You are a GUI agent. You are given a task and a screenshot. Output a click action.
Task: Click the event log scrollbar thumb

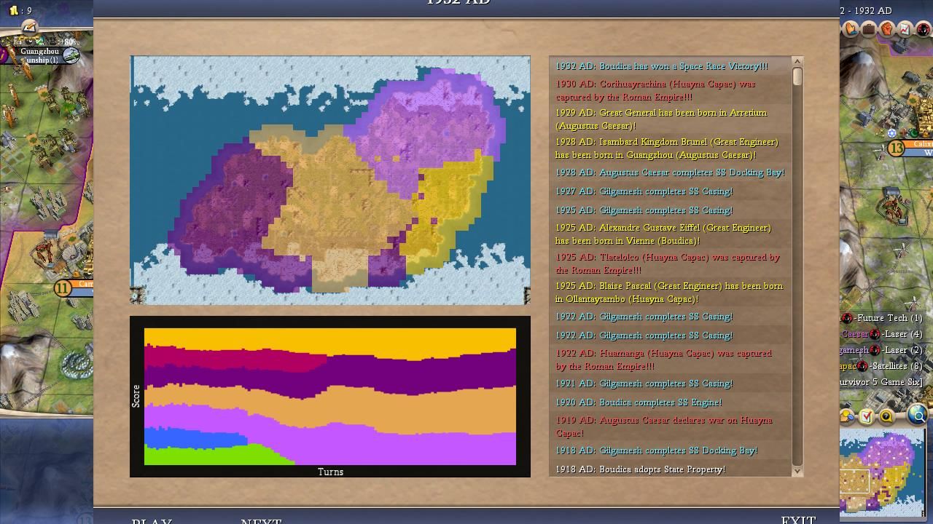797,76
